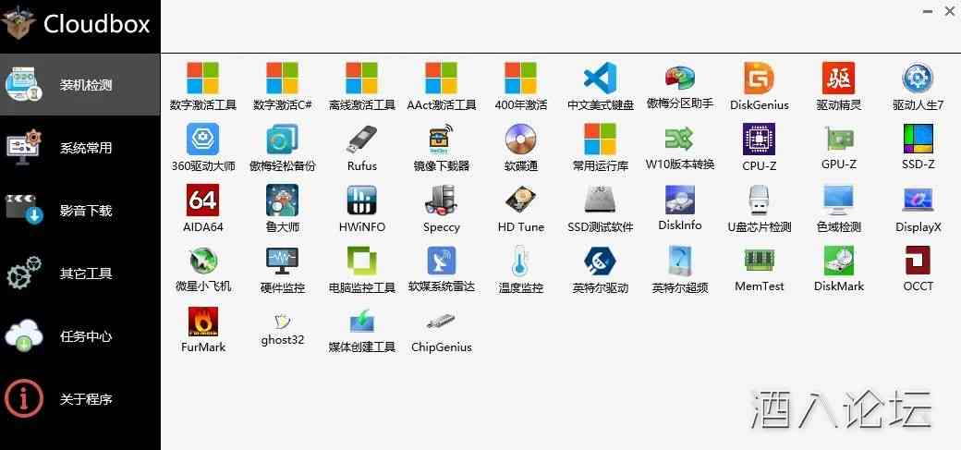
Task: Open 离线激活工具
Action: 361,78
